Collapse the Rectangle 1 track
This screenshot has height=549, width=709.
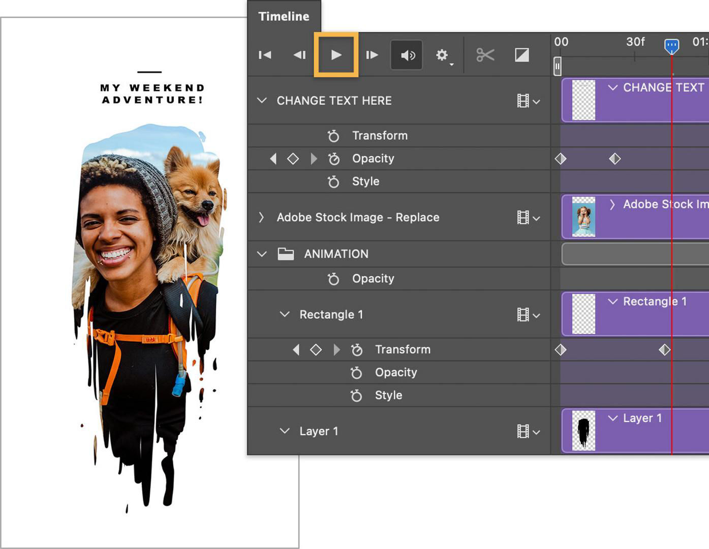(284, 315)
